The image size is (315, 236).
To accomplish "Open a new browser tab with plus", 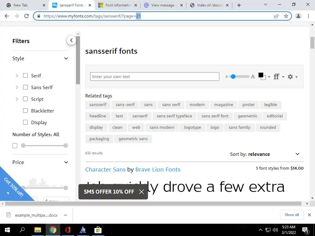I will tap(239, 5).
